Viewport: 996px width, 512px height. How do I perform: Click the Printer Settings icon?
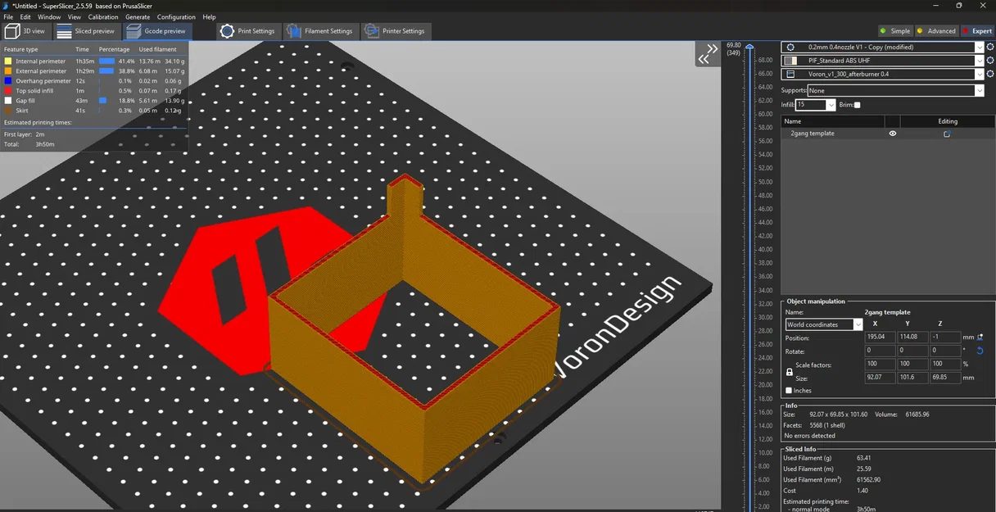[371, 31]
